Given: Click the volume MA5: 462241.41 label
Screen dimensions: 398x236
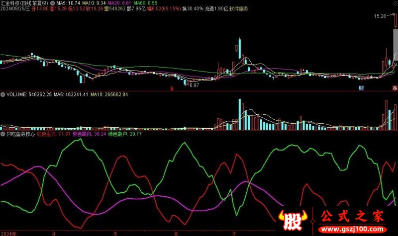Looking at the screenshot, I should (71, 94).
